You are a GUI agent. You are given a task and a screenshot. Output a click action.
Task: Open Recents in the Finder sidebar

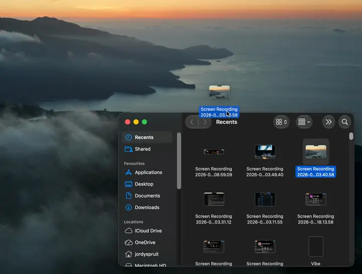147,138
